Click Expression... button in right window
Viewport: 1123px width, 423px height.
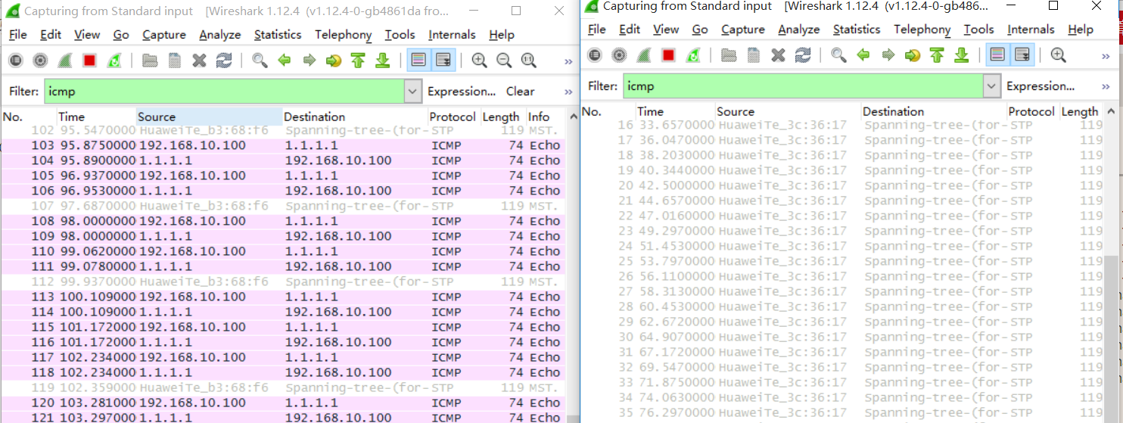[x=1041, y=86]
